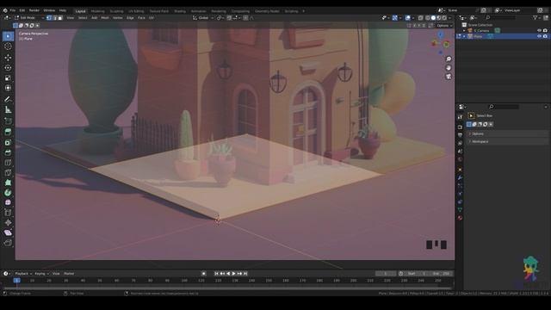
Task: Pick the Smooth tool
Action: [8, 202]
